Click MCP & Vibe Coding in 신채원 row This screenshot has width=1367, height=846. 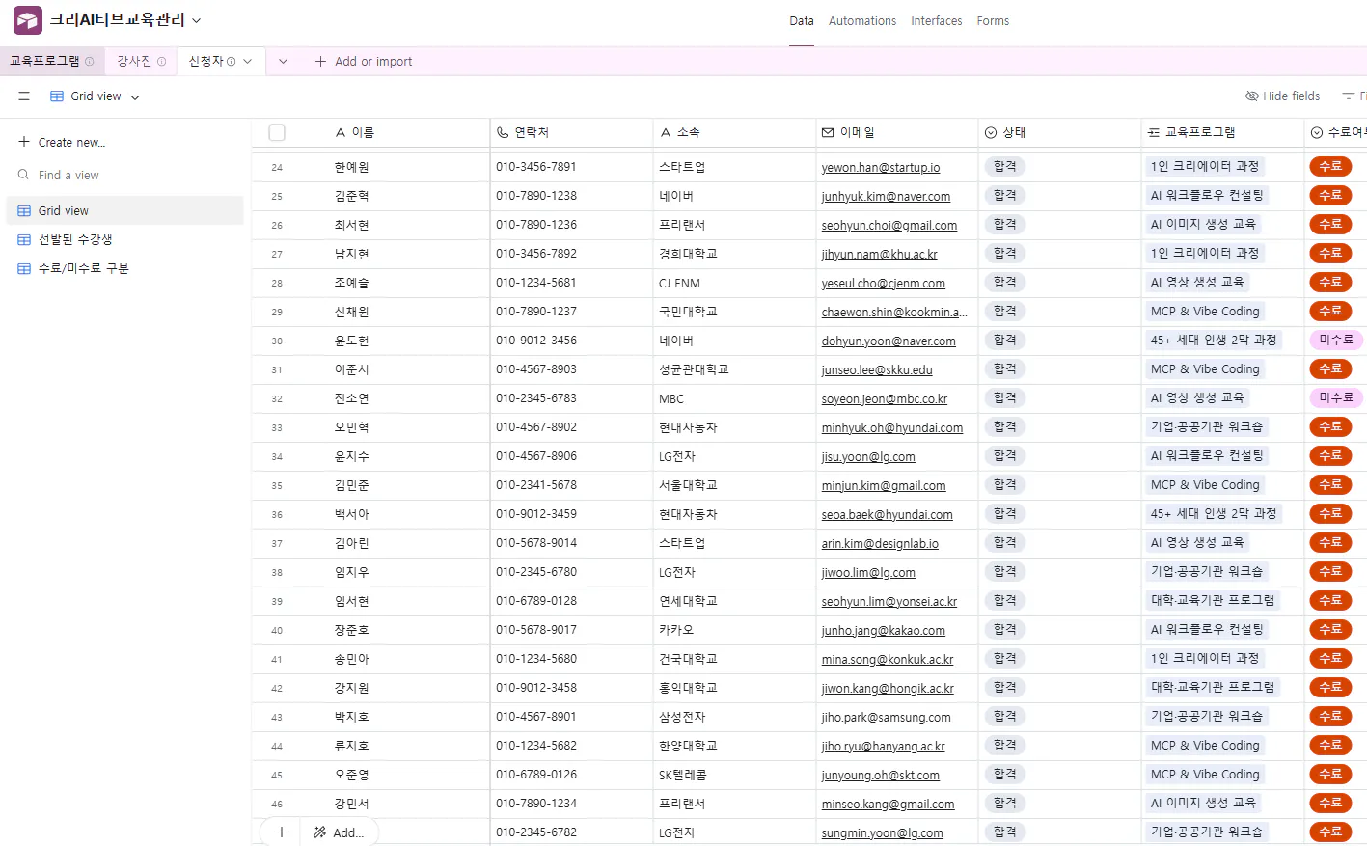1205,311
